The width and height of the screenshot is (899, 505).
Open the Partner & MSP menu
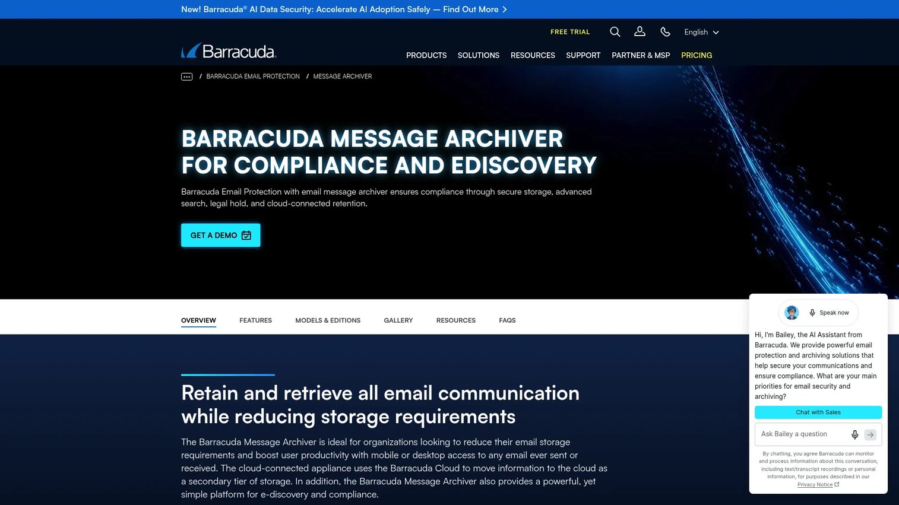click(641, 55)
